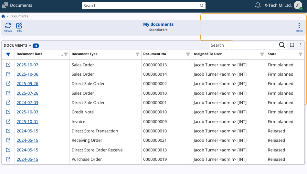Viewport: 307px width, 174px height.
Task: Open the 2025-09-26 Direct Sale Order link
Action: (x=27, y=84)
